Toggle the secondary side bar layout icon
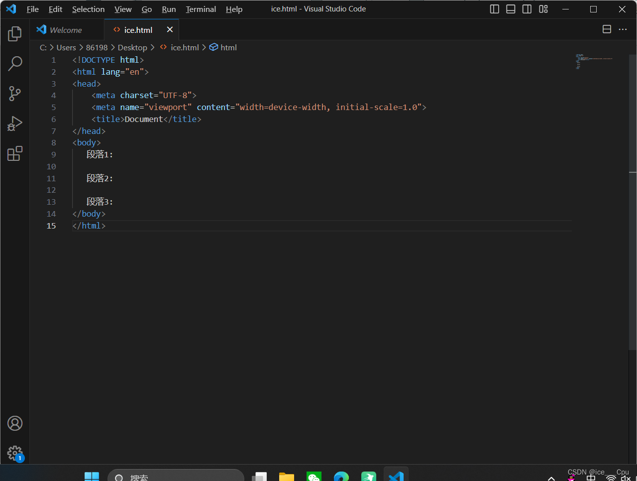637x481 pixels. point(527,9)
